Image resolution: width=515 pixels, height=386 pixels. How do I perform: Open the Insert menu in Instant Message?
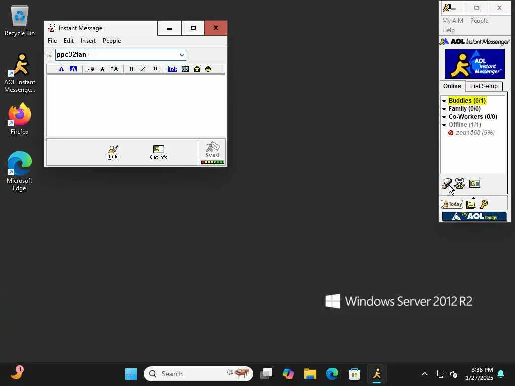[x=88, y=41]
